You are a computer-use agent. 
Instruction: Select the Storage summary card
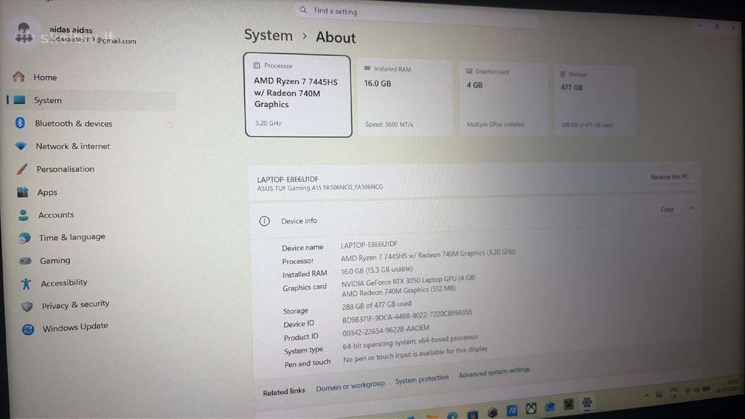click(595, 100)
